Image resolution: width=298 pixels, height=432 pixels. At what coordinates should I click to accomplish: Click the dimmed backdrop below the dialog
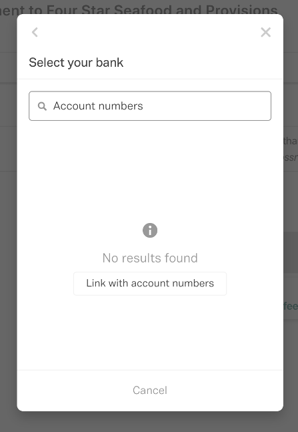149,422
